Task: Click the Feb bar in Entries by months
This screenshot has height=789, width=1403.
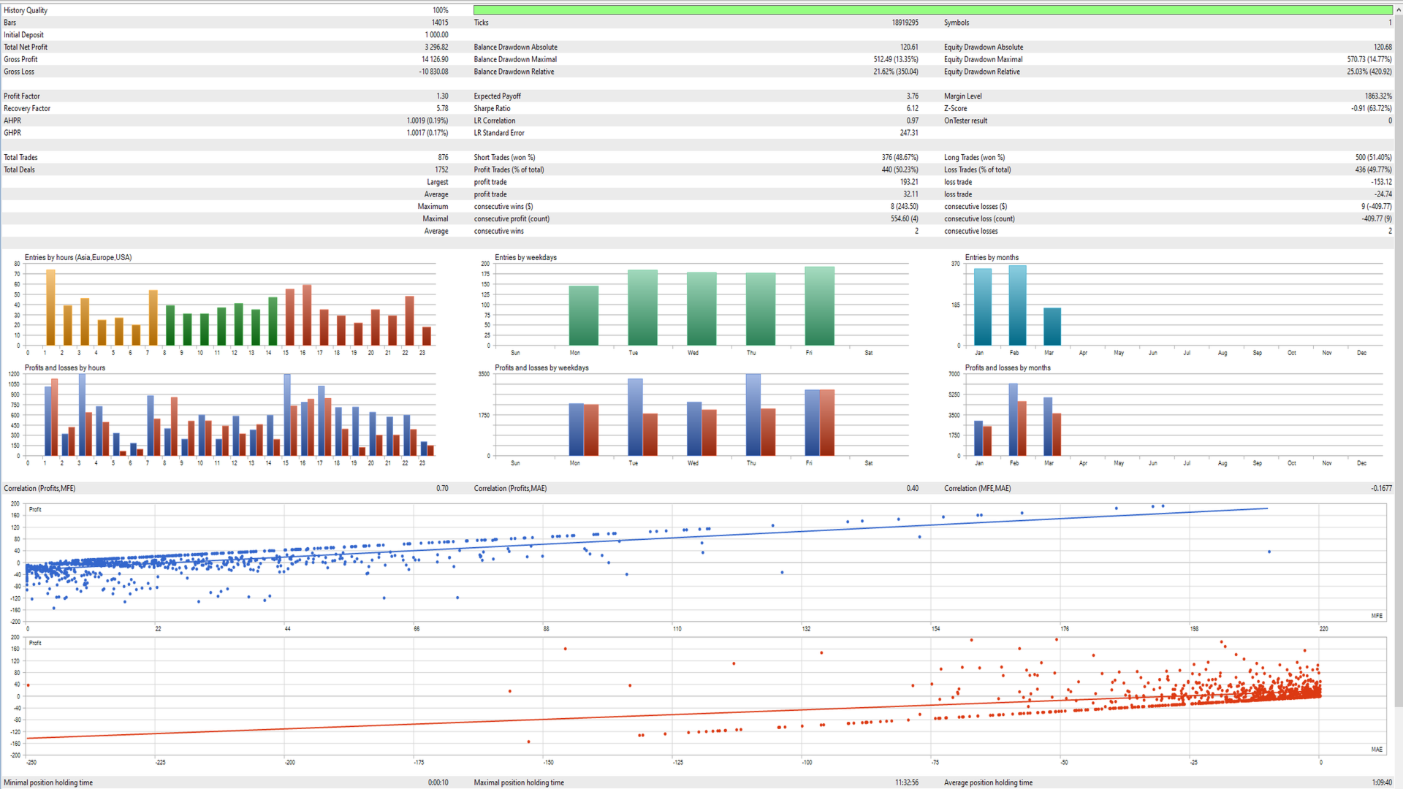Action: point(1017,306)
